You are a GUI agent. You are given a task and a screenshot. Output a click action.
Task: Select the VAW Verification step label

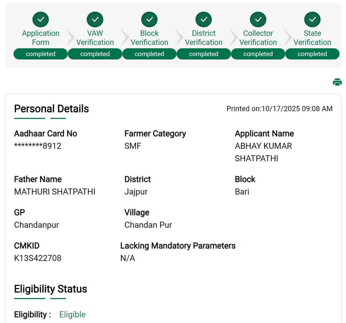(95, 38)
